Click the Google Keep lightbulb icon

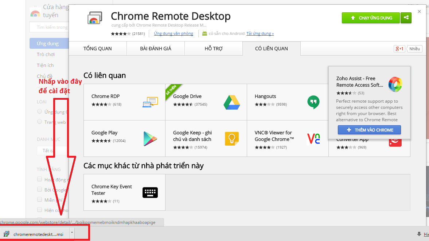[x=232, y=139]
